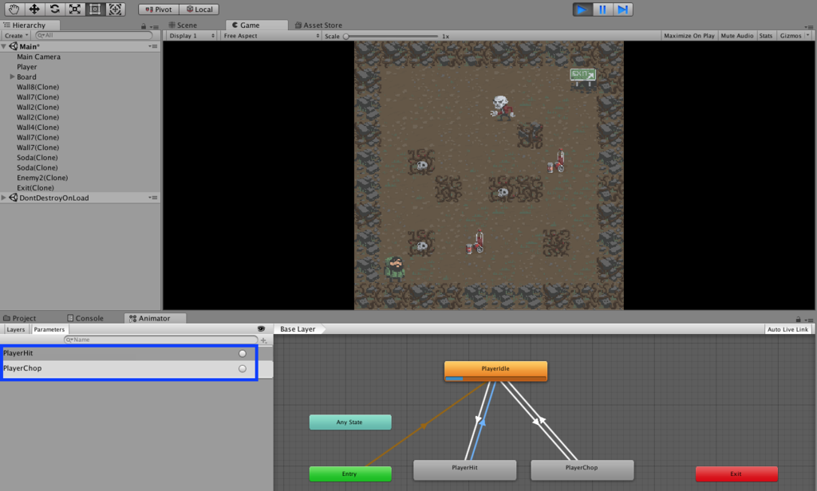Toggle Maximize On Play
Viewport: 817px width, 491px height.
pos(689,35)
